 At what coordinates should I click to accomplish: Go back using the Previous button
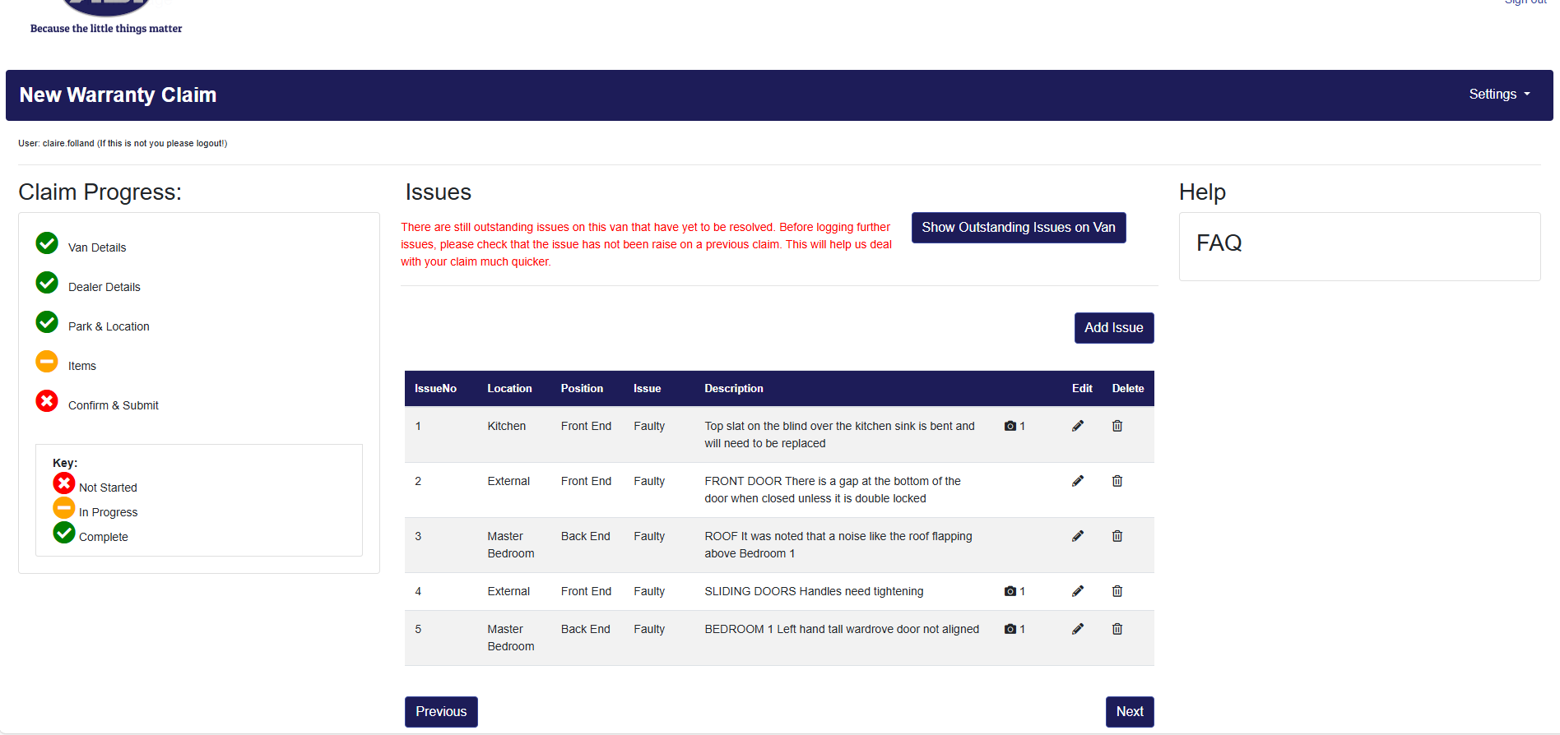441,712
